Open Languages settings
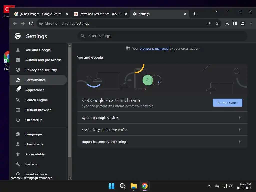Screen dimensions: 256x192 tap(38, 134)
